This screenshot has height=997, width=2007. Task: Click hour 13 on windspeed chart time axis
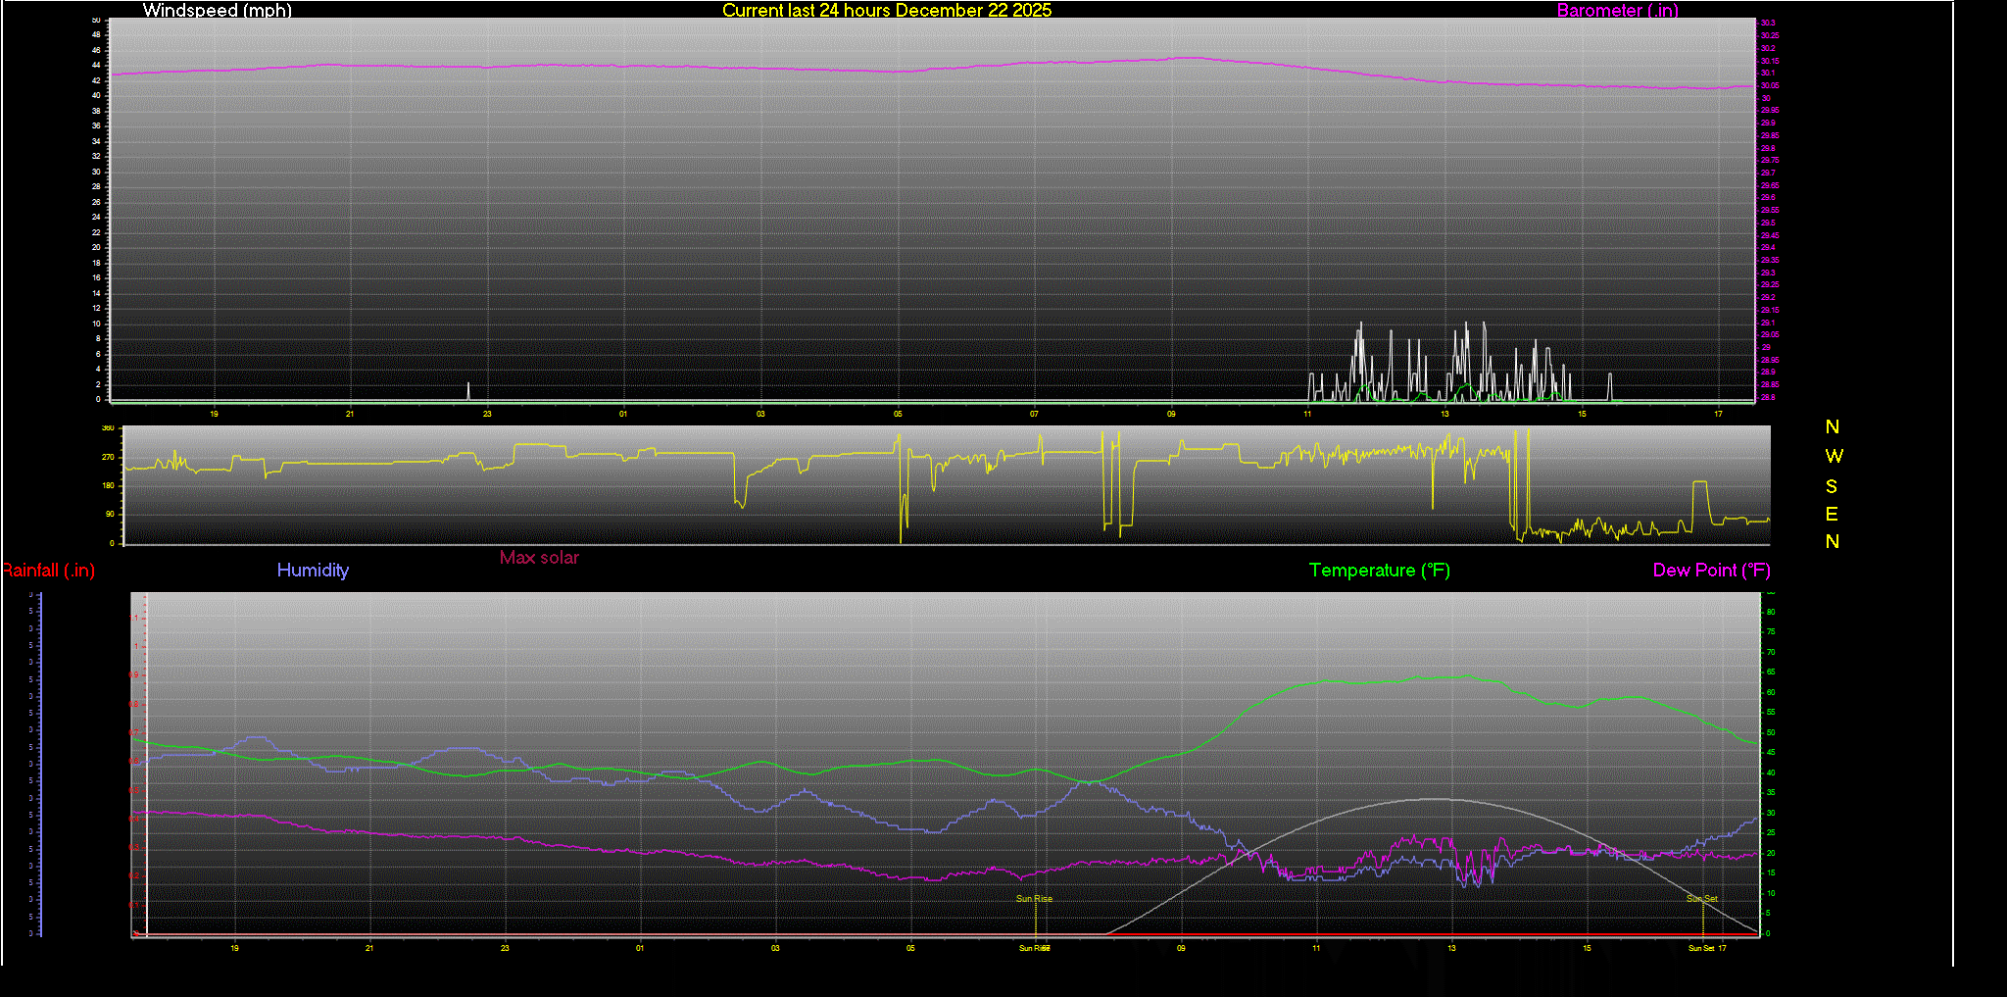[1444, 415]
